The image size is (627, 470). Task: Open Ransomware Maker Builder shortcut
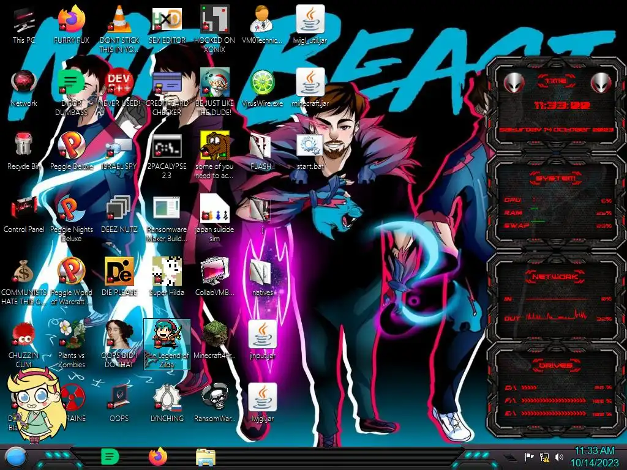point(167,219)
